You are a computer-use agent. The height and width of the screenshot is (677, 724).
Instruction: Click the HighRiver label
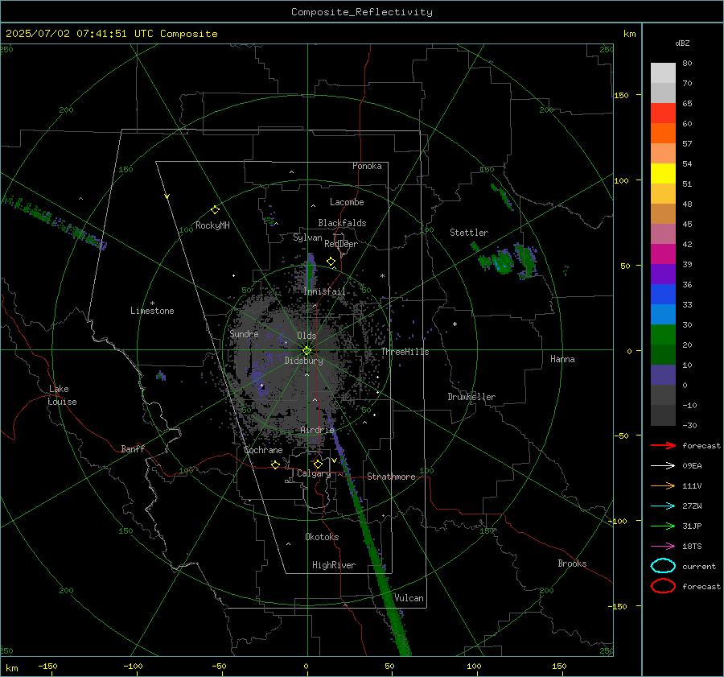click(x=334, y=565)
